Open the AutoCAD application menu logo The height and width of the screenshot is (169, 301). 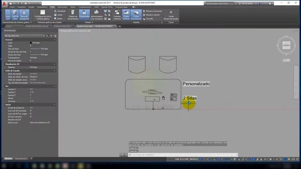click(4, 4)
